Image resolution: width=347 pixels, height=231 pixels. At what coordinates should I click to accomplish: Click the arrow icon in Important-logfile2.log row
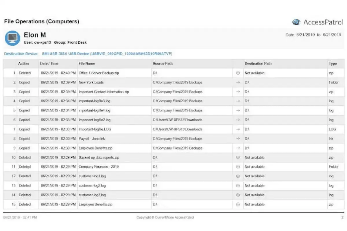click(x=238, y=120)
